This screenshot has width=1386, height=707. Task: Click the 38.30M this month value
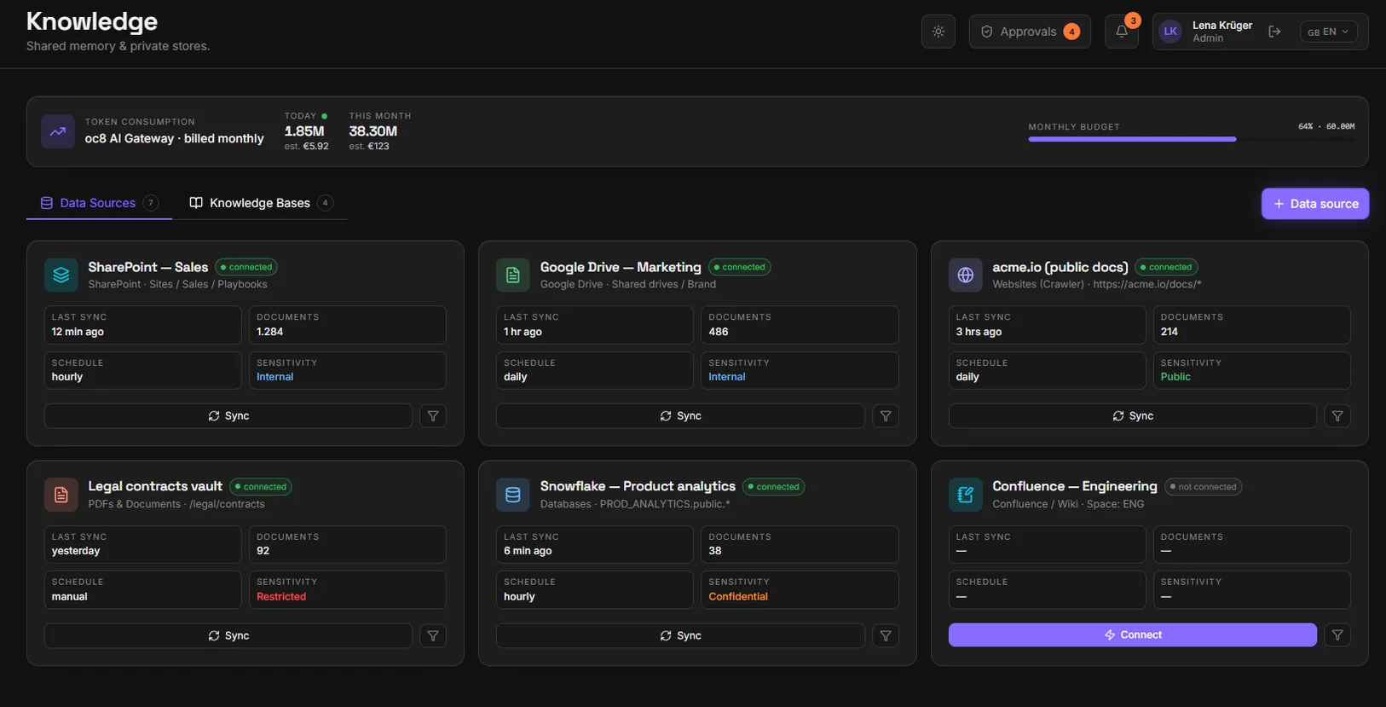tap(373, 131)
